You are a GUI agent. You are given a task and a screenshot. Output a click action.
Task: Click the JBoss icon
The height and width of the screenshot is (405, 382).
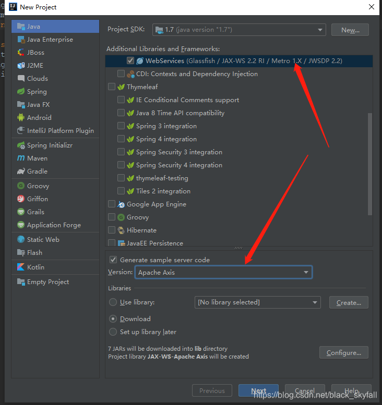(21, 53)
